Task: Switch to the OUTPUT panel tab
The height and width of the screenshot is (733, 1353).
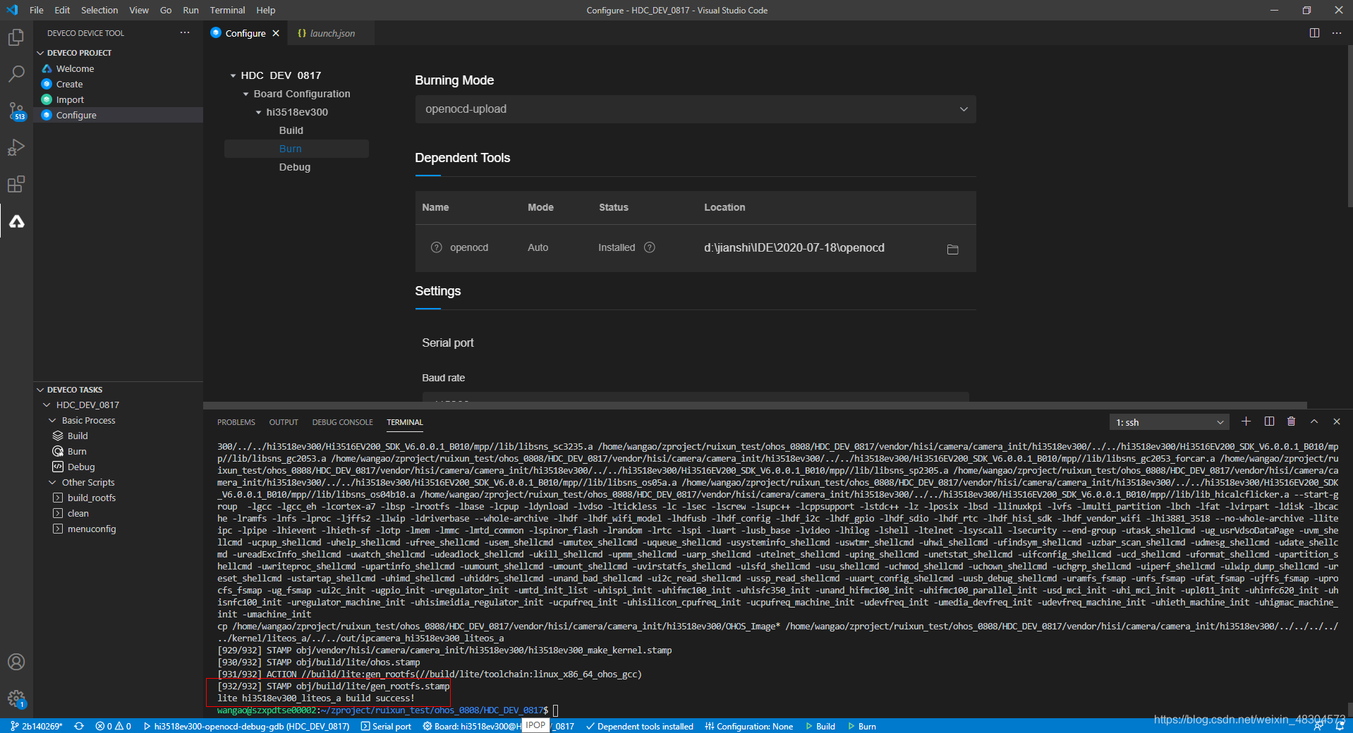Action: (x=284, y=422)
